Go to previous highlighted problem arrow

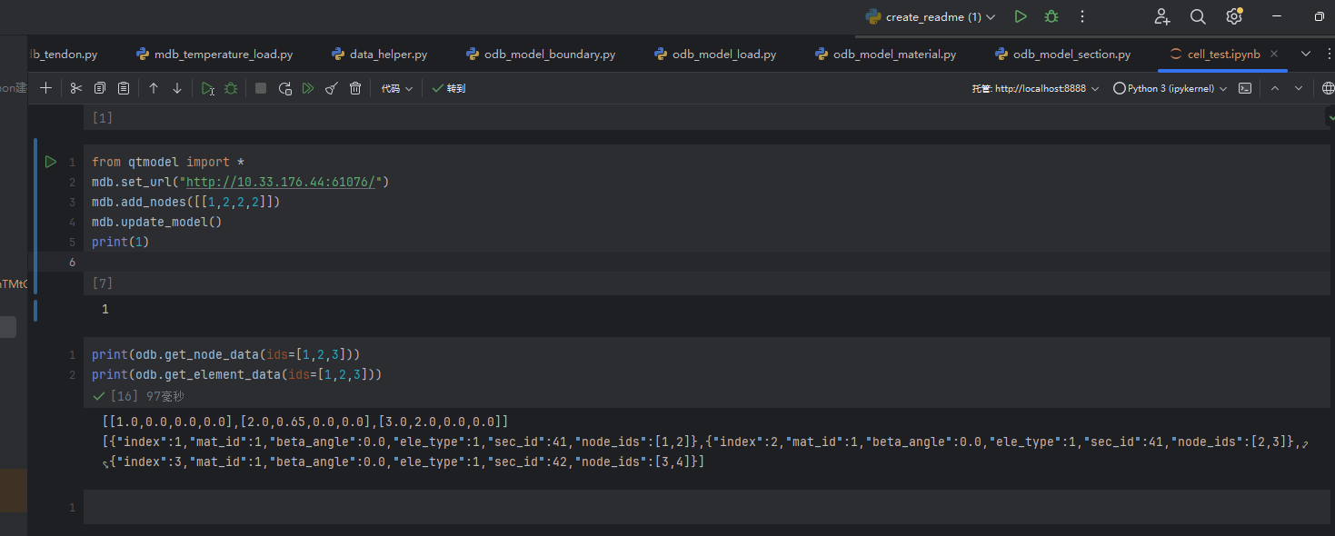[1274, 88]
